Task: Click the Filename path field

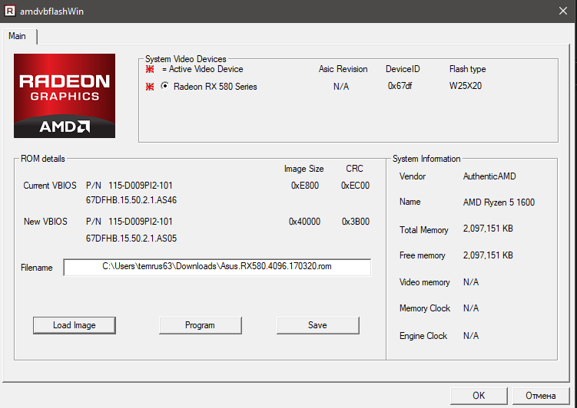Action: point(217,267)
